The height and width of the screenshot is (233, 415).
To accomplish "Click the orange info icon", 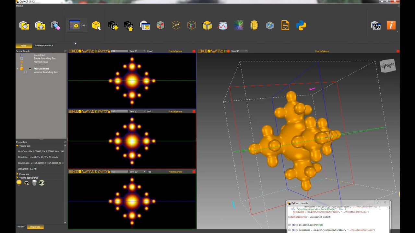I will point(391,25).
